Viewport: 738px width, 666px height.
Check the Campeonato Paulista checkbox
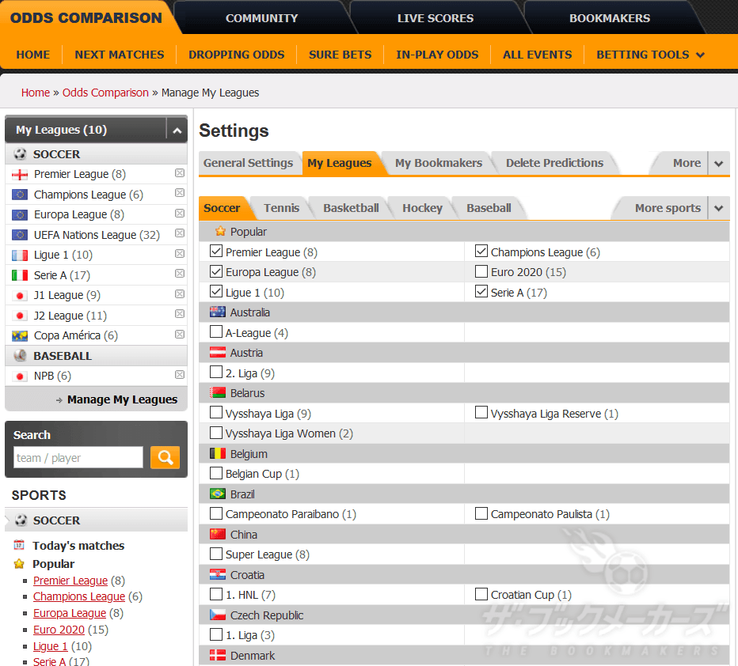coord(481,513)
